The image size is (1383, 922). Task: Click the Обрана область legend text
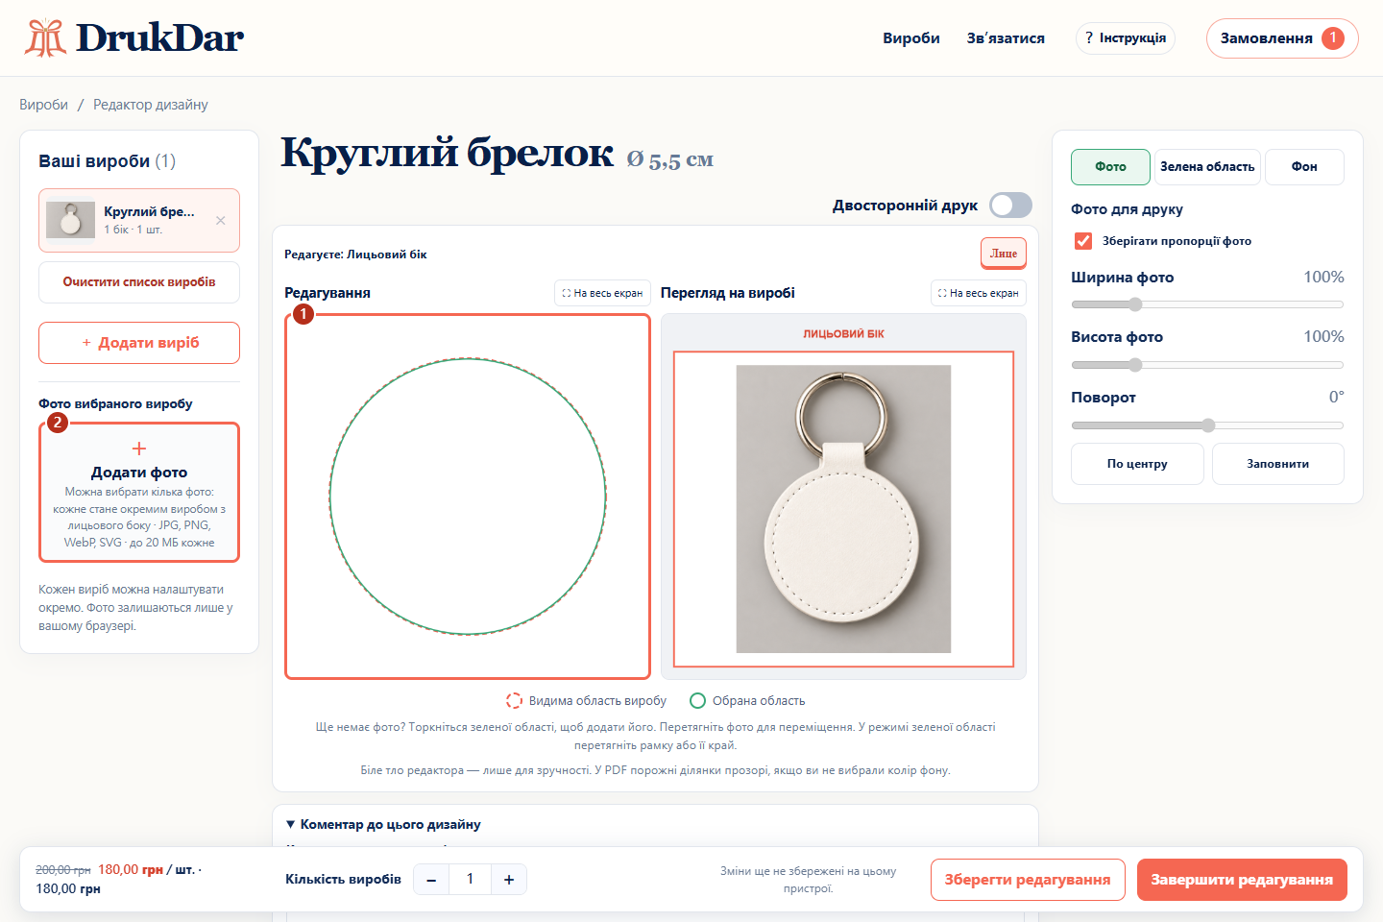tap(759, 701)
